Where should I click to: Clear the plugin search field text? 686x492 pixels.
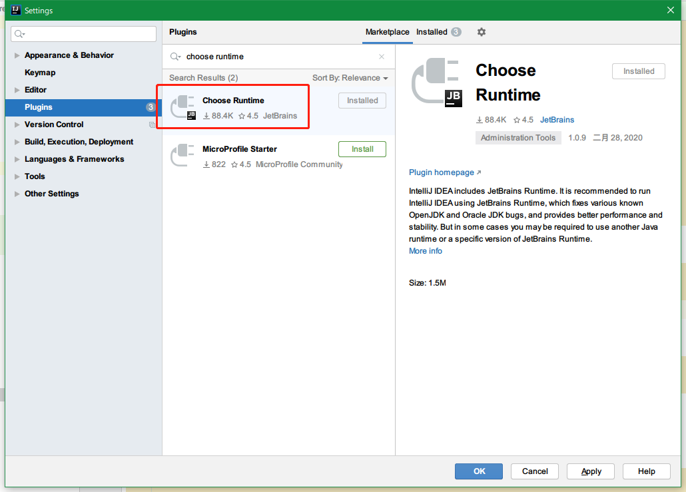click(x=382, y=57)
